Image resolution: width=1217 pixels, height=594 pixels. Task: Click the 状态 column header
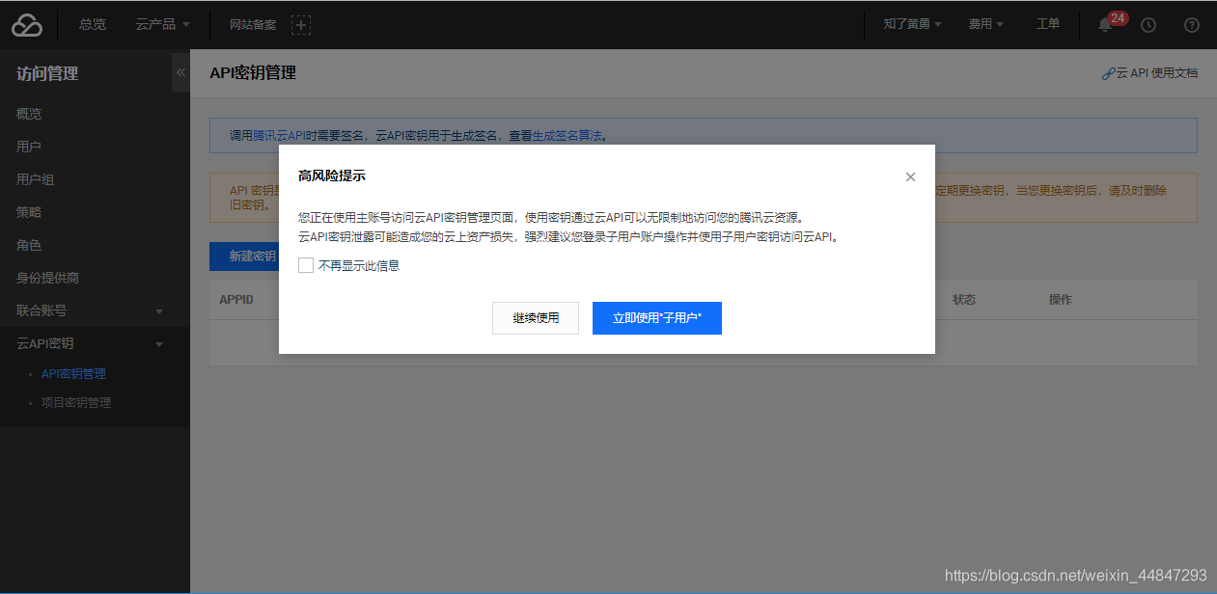(x=964, y=300)
